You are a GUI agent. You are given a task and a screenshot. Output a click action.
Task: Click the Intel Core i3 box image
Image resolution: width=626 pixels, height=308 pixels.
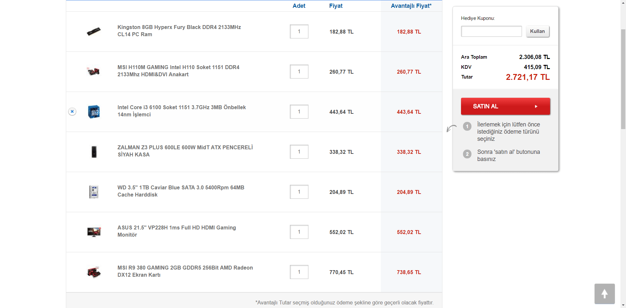(94, 111)
